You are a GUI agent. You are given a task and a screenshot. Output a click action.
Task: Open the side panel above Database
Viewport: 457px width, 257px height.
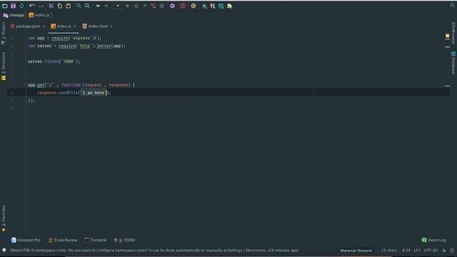(453, 33)
